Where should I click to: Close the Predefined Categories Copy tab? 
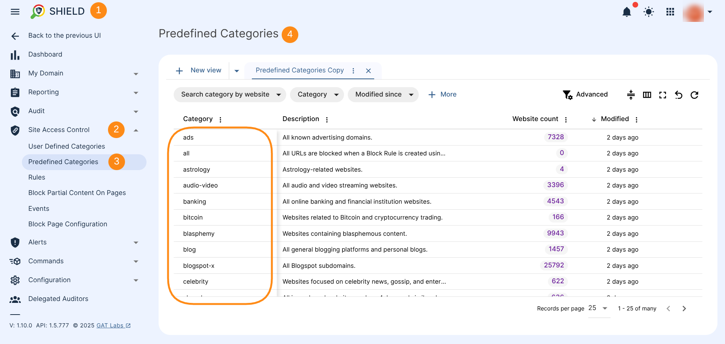pyautogui.click(x=369, y=71)
